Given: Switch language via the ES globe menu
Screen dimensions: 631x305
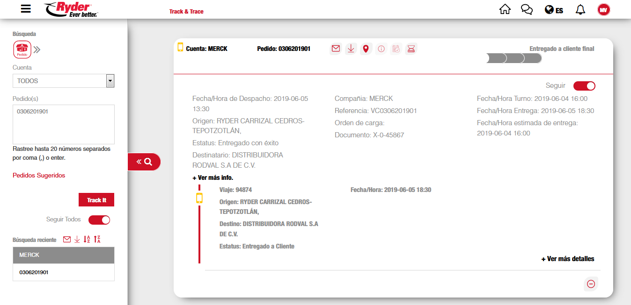Looking at the screenshot, I should (554, 10).
